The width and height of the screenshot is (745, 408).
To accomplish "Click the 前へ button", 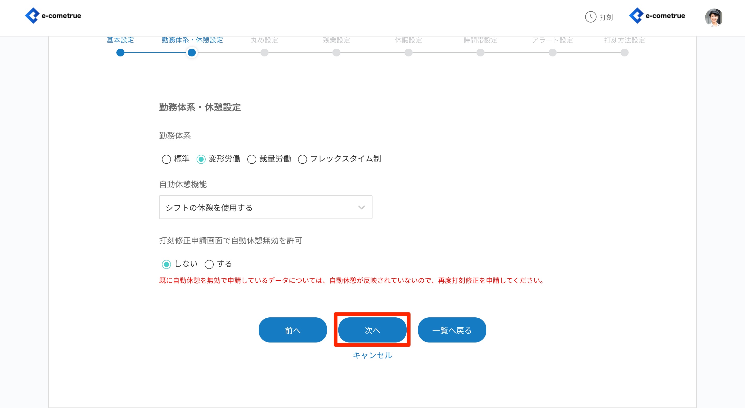I will point(293,330).
